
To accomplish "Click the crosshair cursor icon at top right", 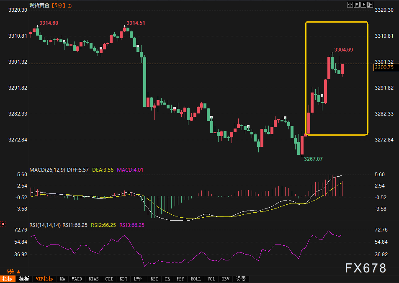I will 350,5.
